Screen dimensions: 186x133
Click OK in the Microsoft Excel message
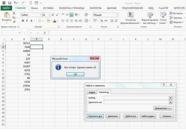click(x=75, y=74)
